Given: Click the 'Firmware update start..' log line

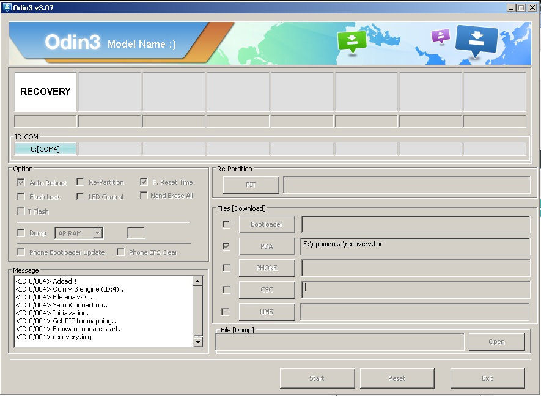Looking at the screenshot, I should (x=69, y=329).
